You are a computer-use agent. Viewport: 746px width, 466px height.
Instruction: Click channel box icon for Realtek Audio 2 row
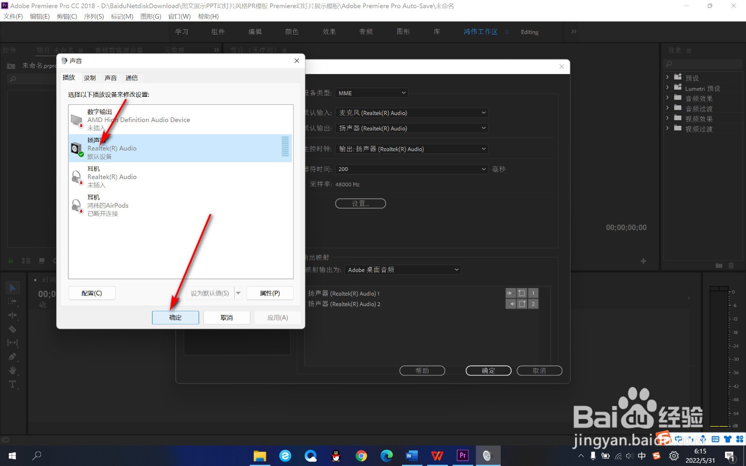click(522, 304)
